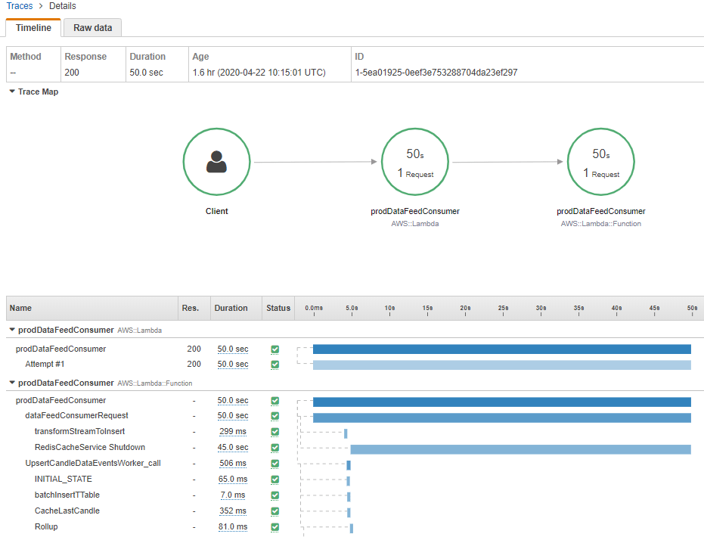704x537 pixels.
Task: Click the AWS::Lambda::Function label in trace map
Action: 600,224
